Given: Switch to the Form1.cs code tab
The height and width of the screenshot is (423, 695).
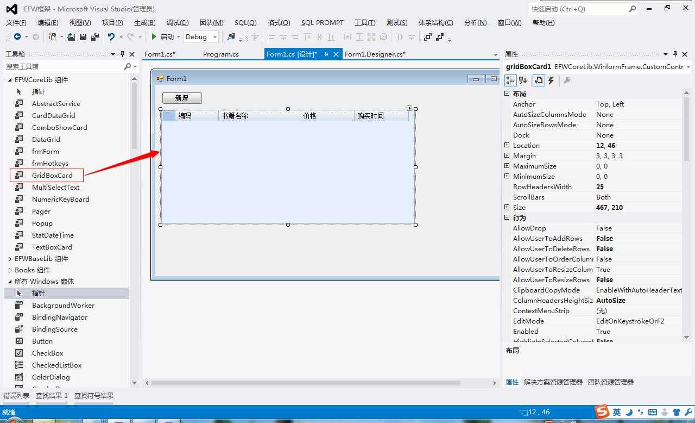Looking at the screenshot, I should [x=160, y=54].
